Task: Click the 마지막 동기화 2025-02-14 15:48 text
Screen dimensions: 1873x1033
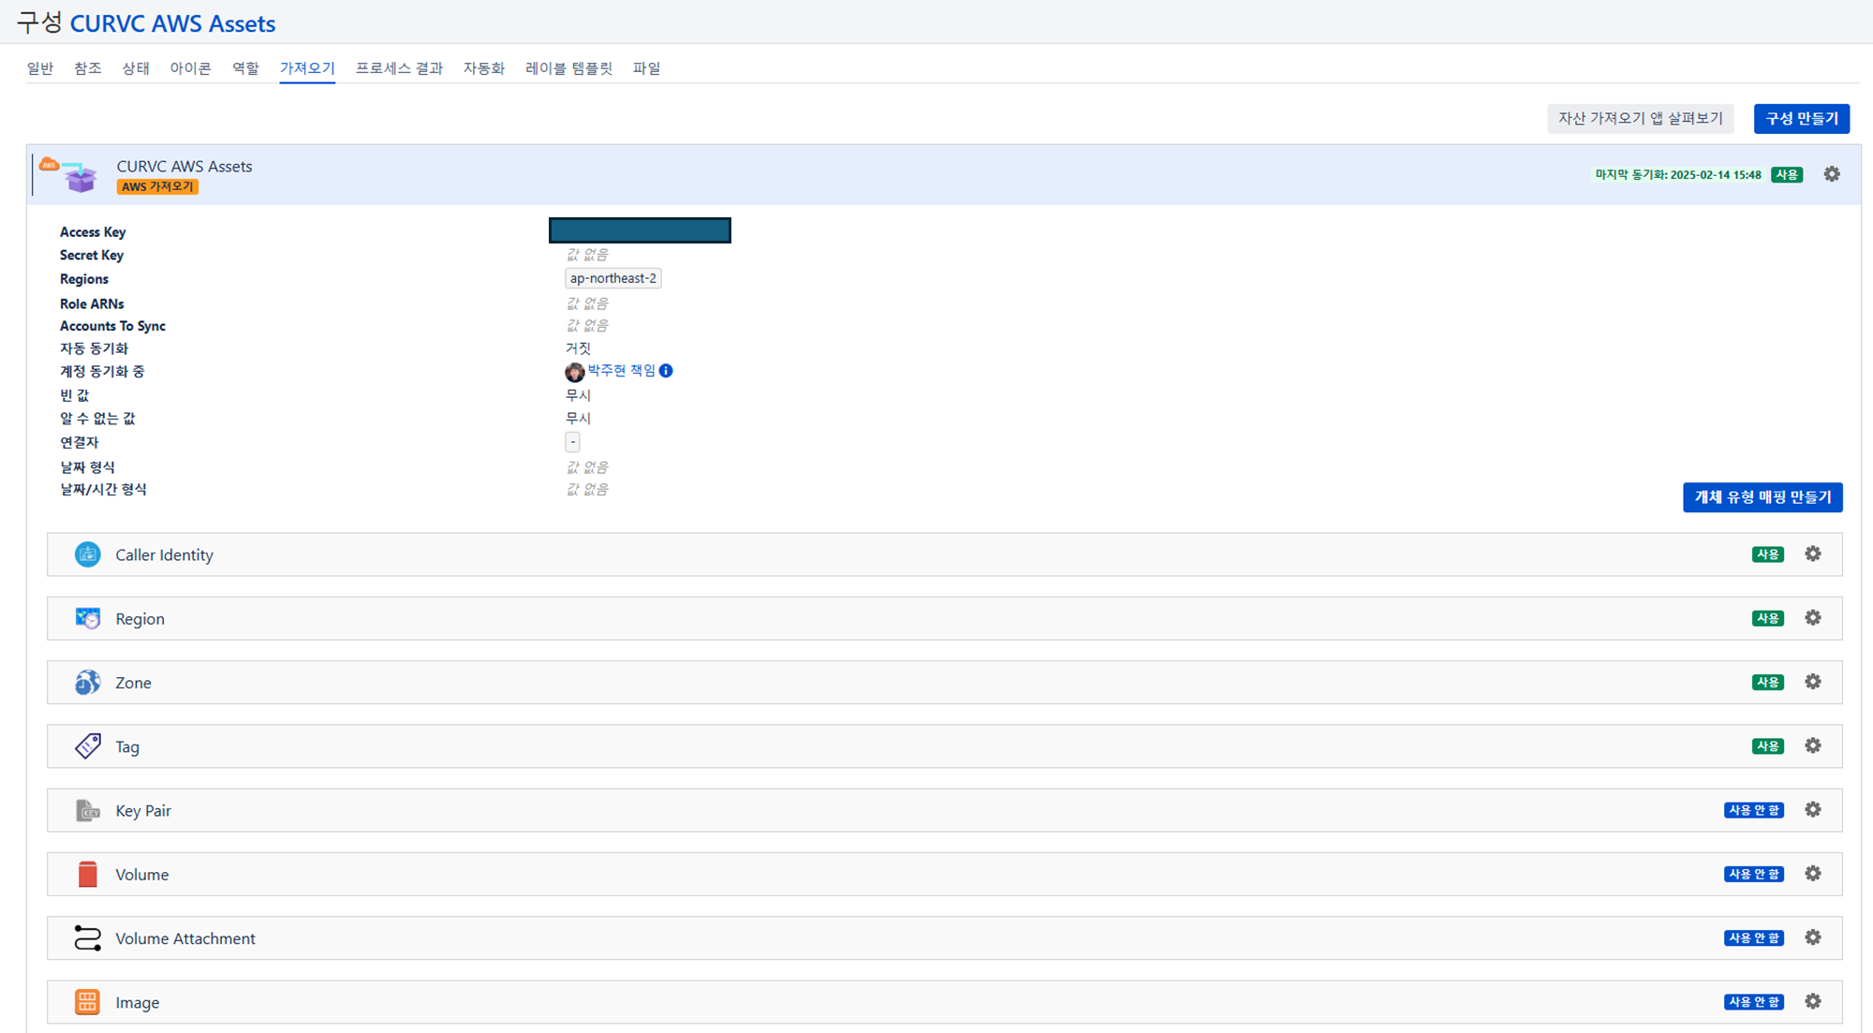Action: [1678, 175]
